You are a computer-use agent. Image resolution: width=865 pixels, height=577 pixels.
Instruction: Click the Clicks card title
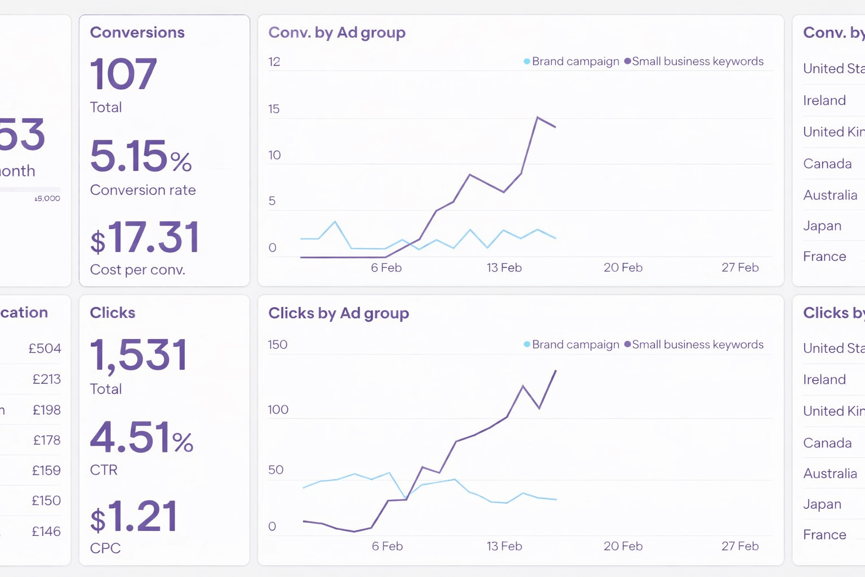click(x=113, y=313)
